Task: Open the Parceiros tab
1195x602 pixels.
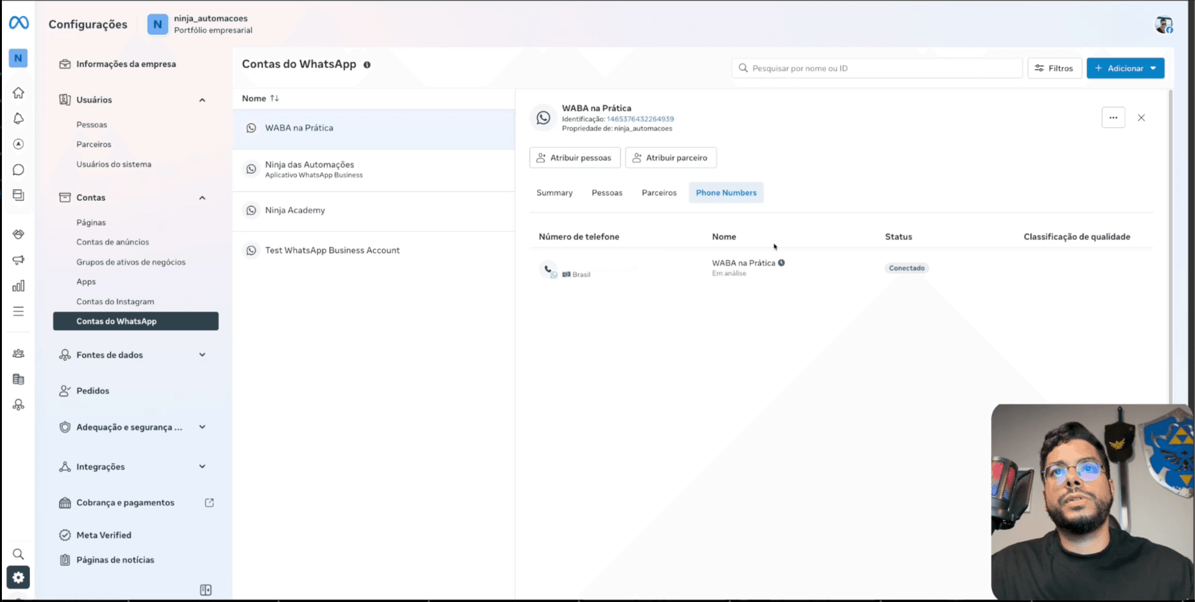Action: pos(658,192)
